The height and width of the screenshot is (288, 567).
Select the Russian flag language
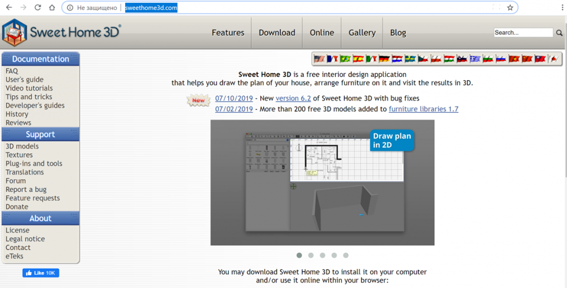click(x=501, y=59)
